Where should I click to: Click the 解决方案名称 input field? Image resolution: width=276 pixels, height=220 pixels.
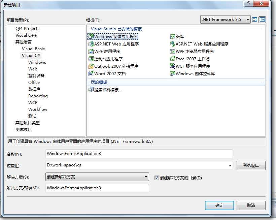(97, 188)
